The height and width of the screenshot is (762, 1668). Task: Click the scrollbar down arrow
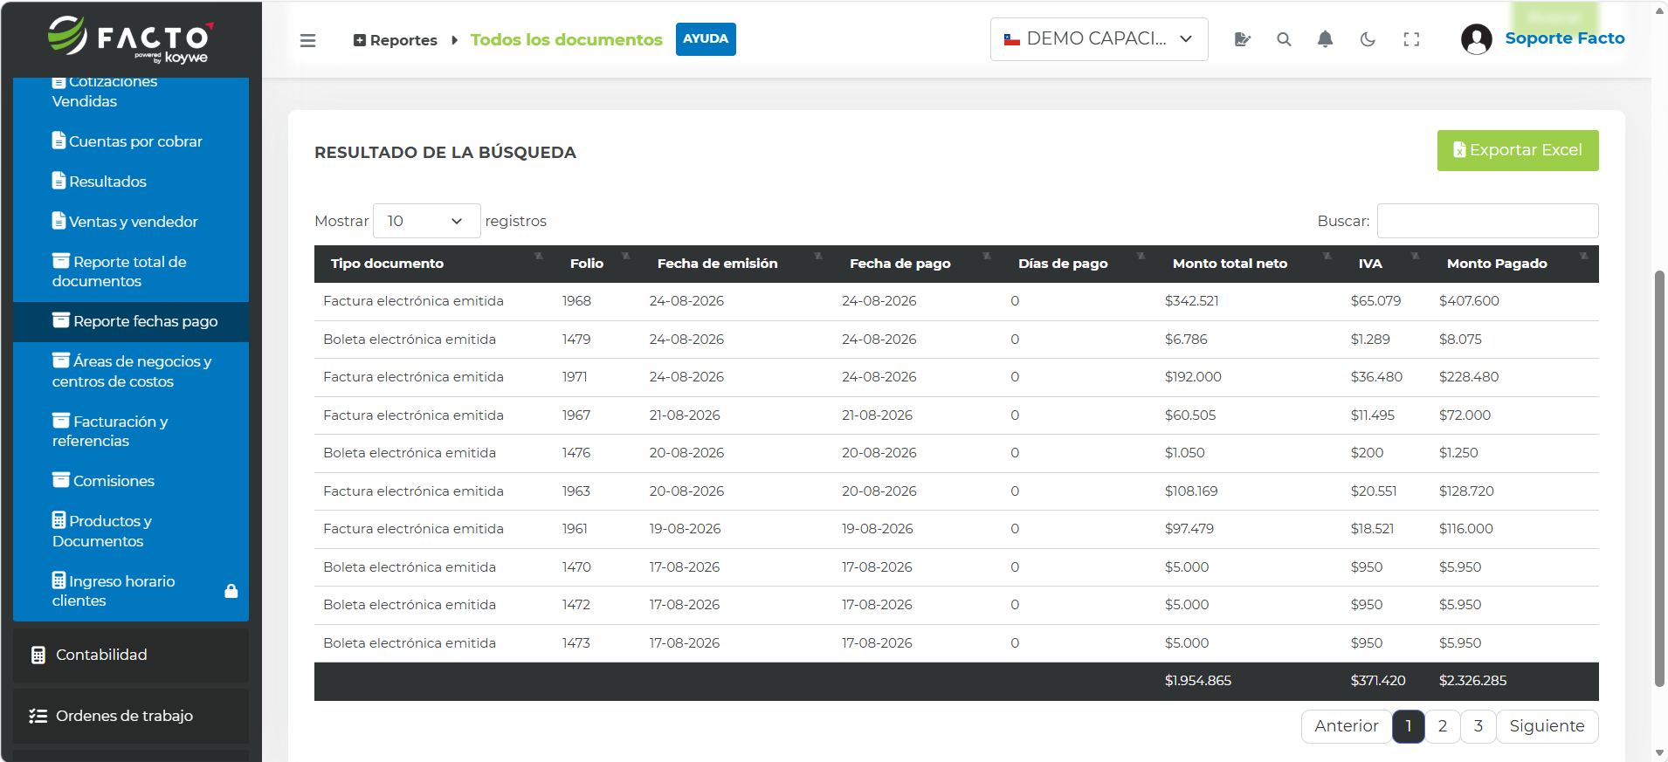(x=1659, y=752)
